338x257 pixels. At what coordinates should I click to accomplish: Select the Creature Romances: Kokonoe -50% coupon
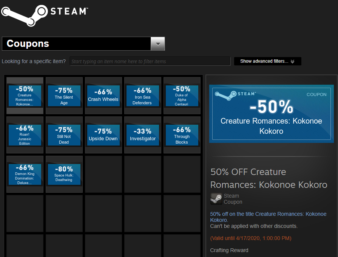pos(25,96)
